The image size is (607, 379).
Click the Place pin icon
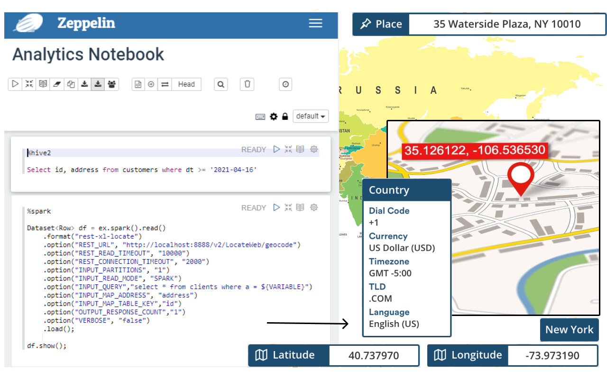tap(365, 24)
